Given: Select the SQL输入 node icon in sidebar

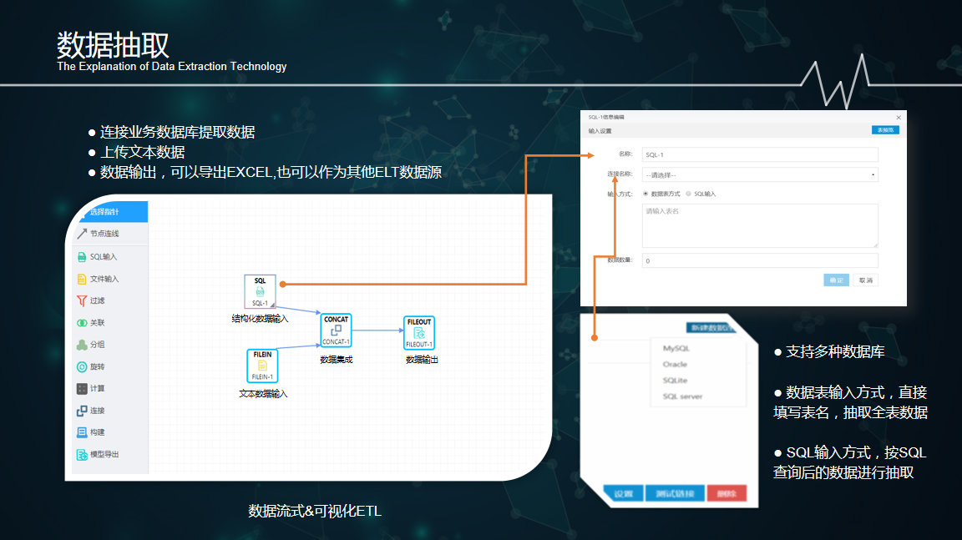Looking at the screenshot, I should pos(82,257).
